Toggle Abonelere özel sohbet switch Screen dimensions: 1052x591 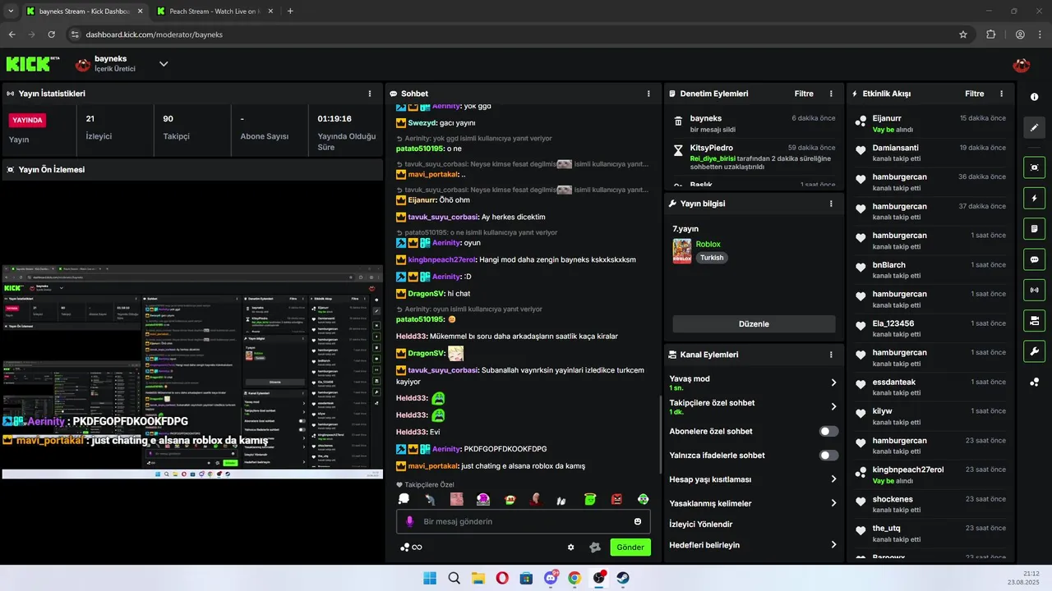click(x=828, y=431)
